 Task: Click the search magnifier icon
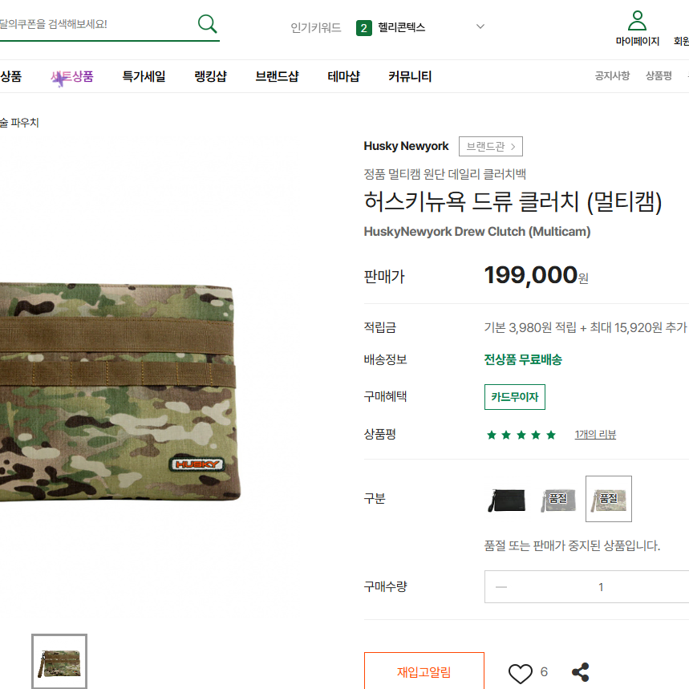[x=208, y=24]
